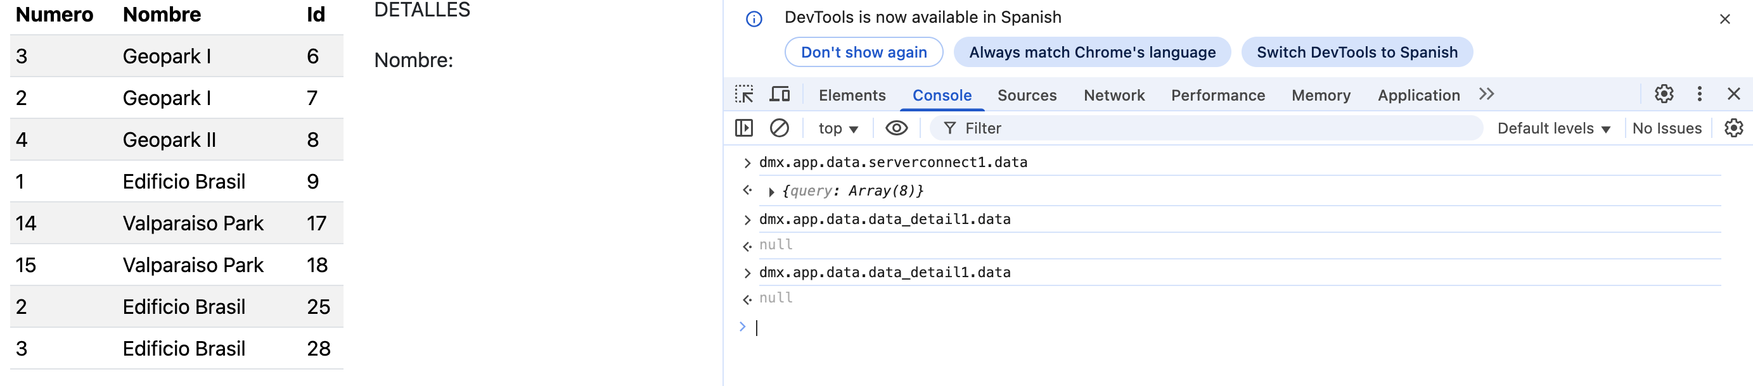This screenshot has height=386, width=1753.
Task: Show more DevTools tabs
Action: (1486, 94)
